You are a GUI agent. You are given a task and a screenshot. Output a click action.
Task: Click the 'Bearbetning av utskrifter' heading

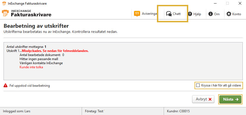click(36, 26)
